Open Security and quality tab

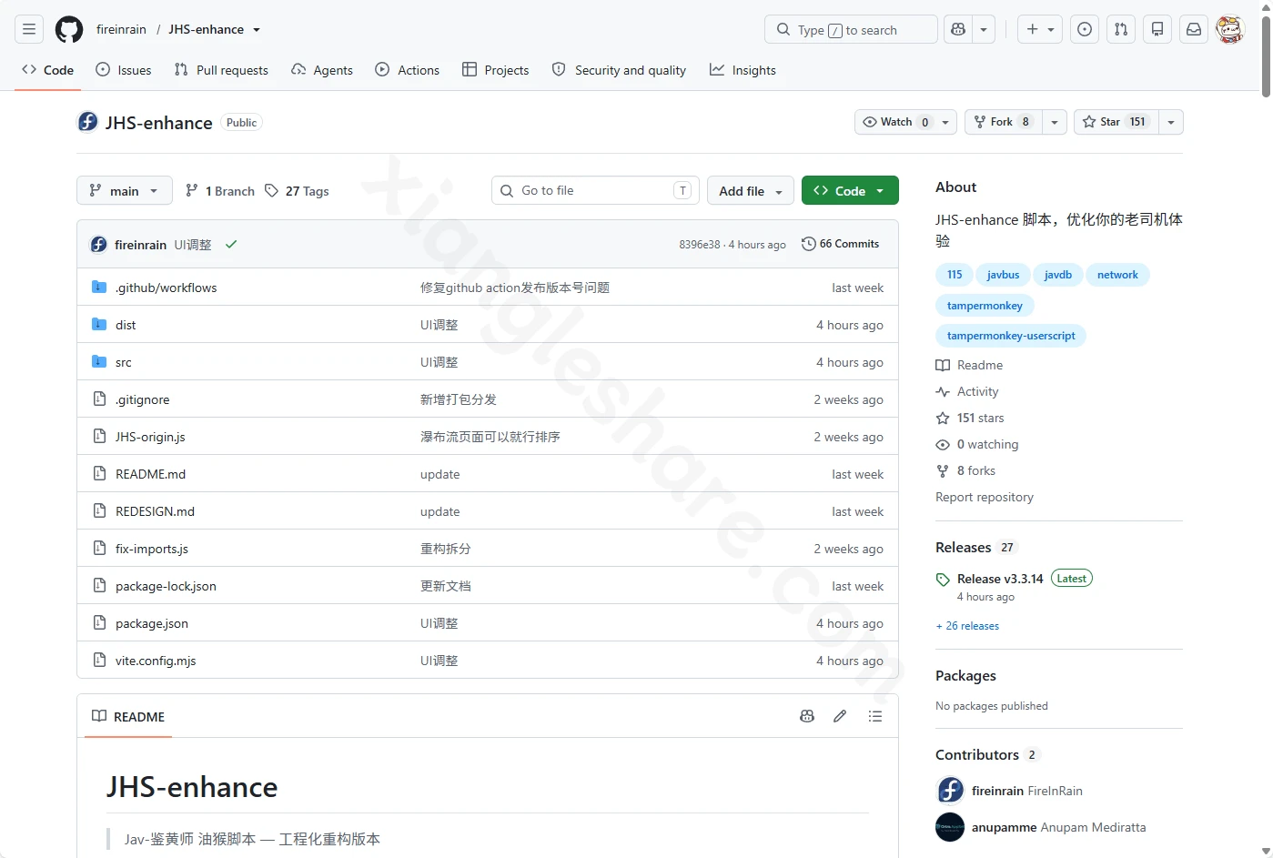click(x=619, y=70)
